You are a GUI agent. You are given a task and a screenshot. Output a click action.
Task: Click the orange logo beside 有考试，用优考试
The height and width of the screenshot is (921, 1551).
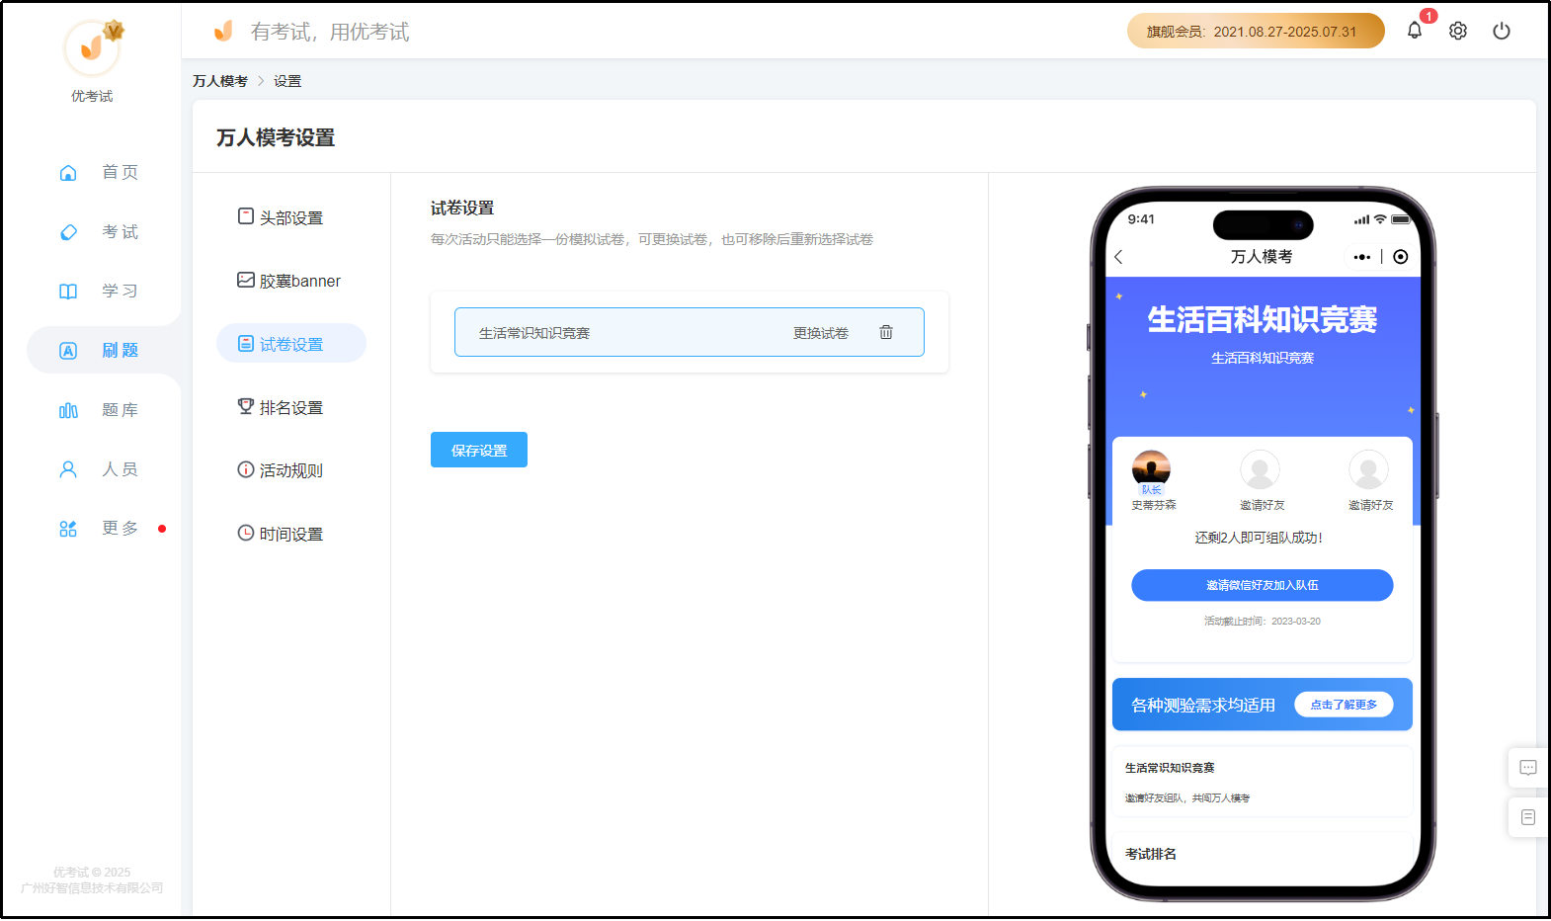pyautogui.click(x=224, y=31)
